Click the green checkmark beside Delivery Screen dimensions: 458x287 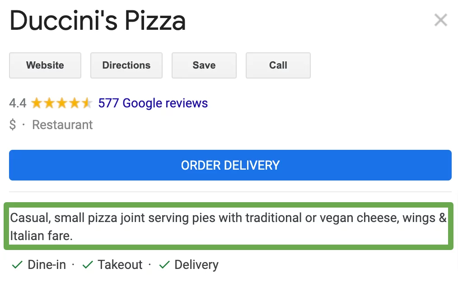pos(164,265)
